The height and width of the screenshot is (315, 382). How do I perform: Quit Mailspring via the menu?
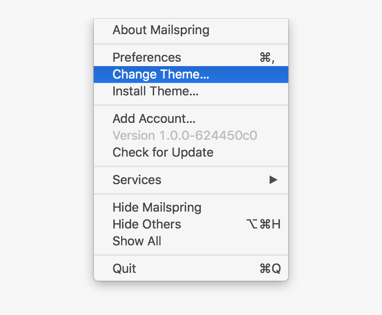pyautogui.click(x=124, y=268)
